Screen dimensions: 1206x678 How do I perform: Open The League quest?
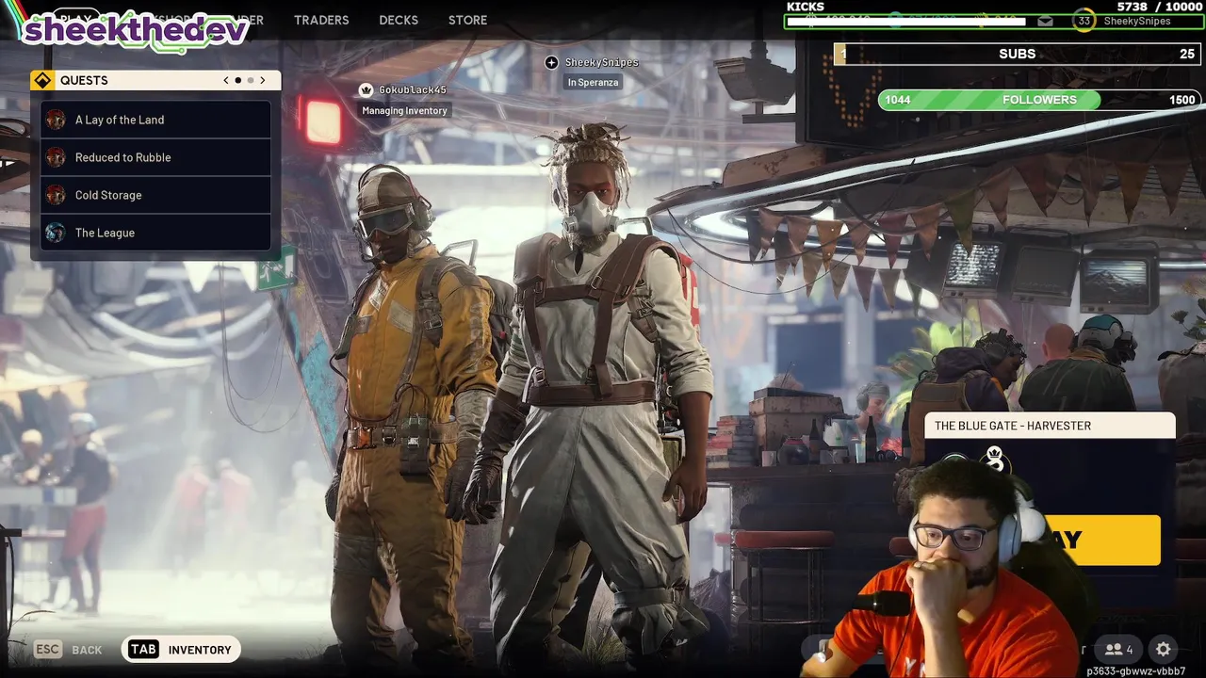pyautogui.click(x=155, y=233)
